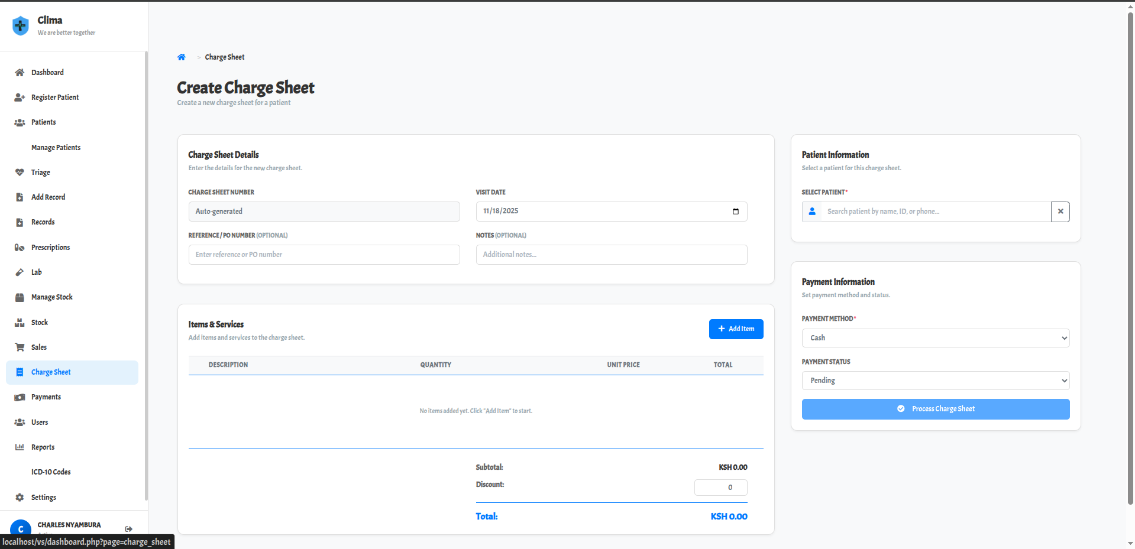Open Manage Patients under Patients

coord(55,147)
